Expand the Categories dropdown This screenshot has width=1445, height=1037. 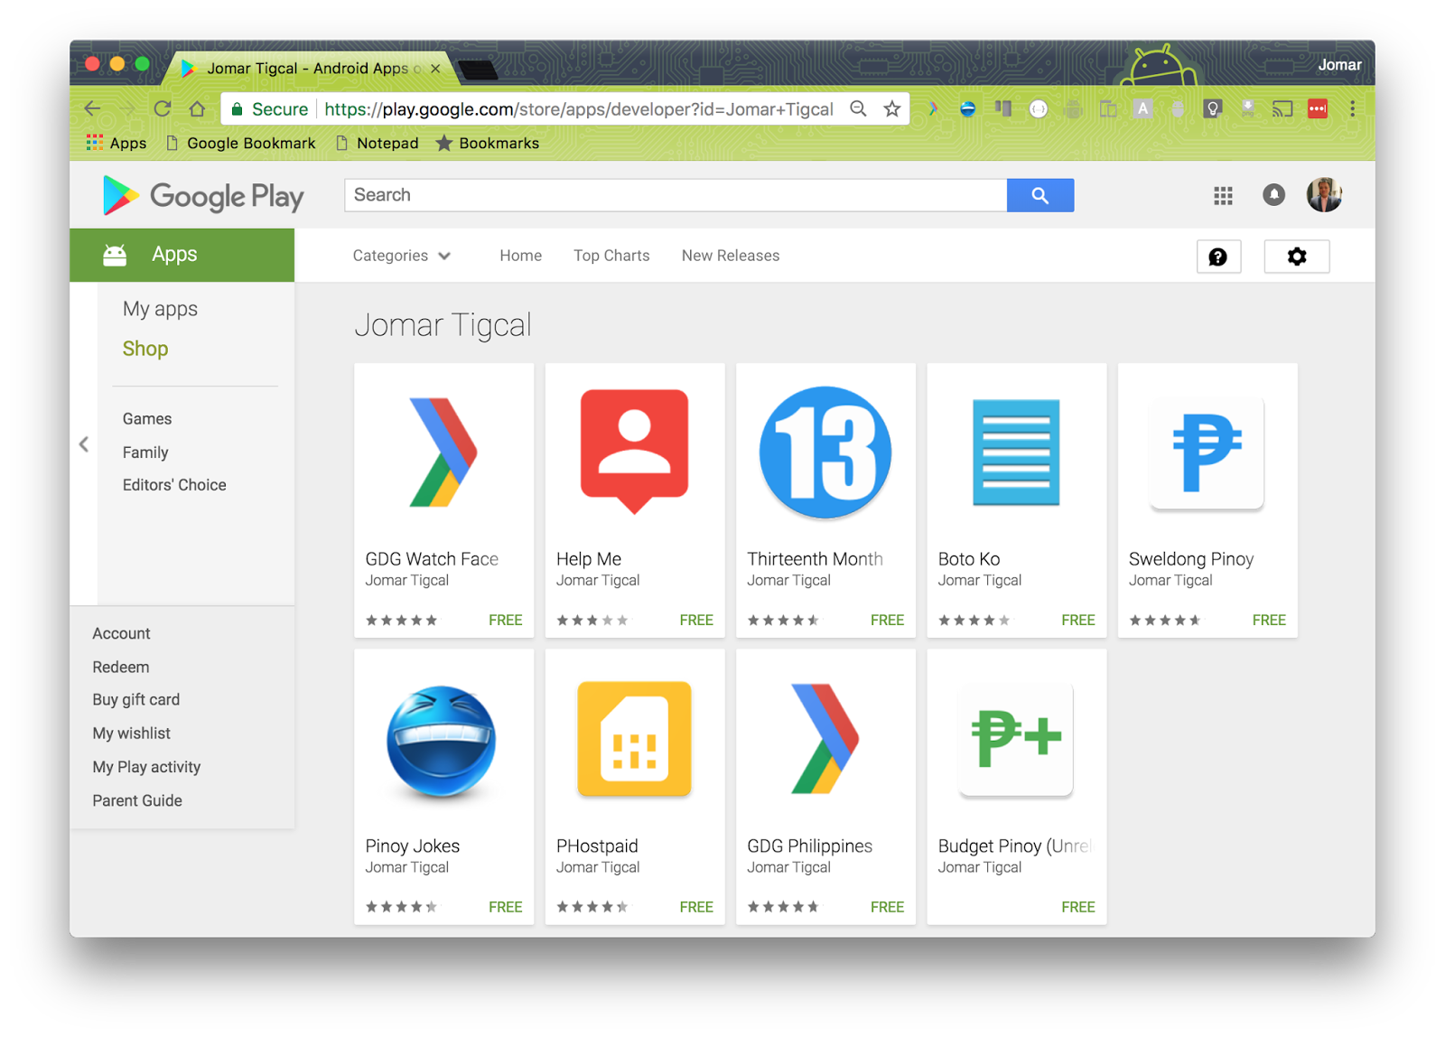402,256
